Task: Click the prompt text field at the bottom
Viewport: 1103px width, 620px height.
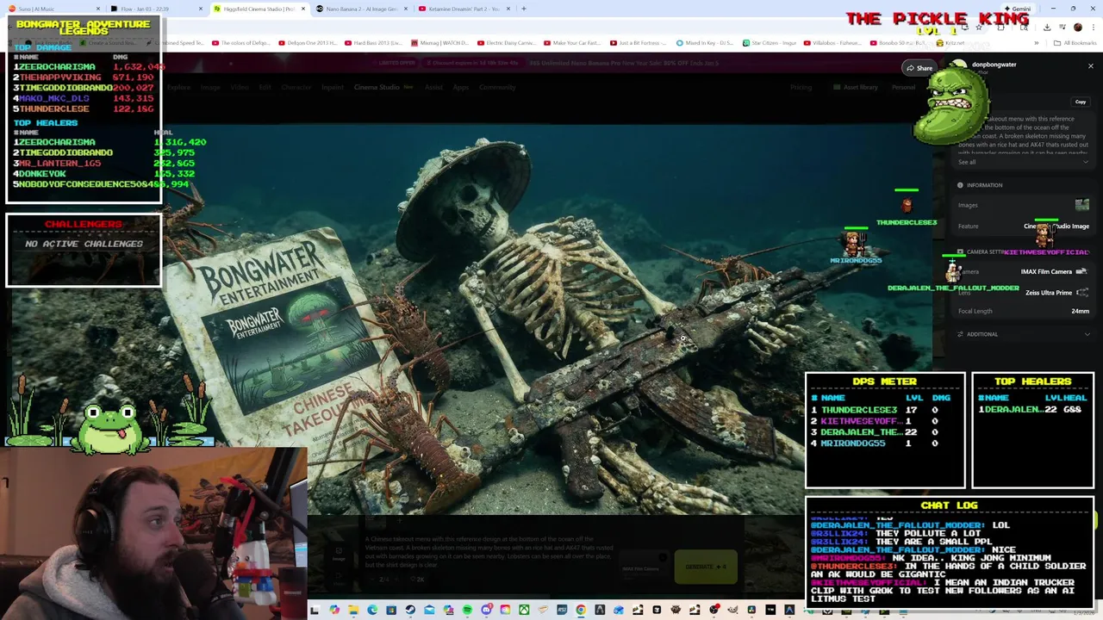Action: (x=489, y=552)
